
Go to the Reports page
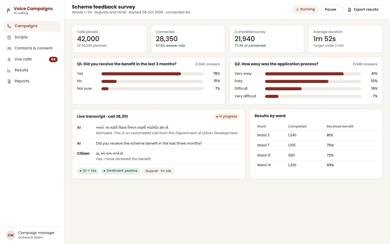32,81
